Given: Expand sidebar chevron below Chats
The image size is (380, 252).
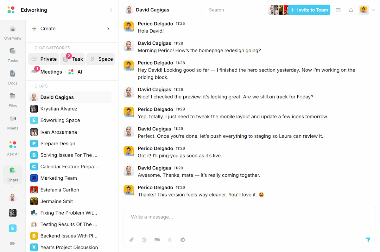Looking at the screenshot, I should click(x=13, y=187).
